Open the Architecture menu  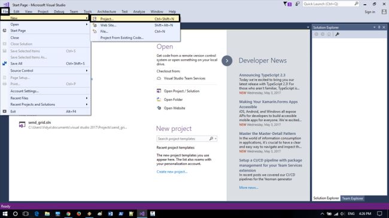pyautogui.click(x=107, y=11)
